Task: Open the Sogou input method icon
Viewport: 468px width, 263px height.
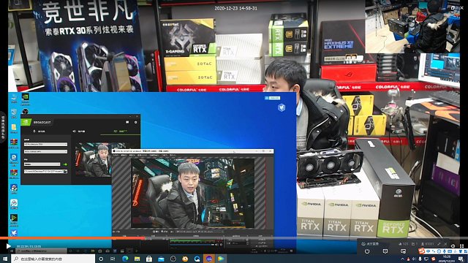Action: coord(421,251)
